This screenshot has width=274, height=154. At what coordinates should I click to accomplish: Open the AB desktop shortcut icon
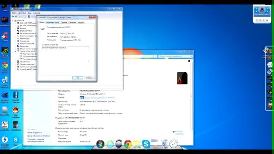tap(5, 126)
